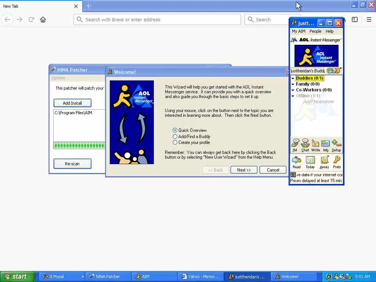Screen dimensions: 376x282
Task: Switch to NINA Patcher in taskbar
Action: click(x=108, y=276)
